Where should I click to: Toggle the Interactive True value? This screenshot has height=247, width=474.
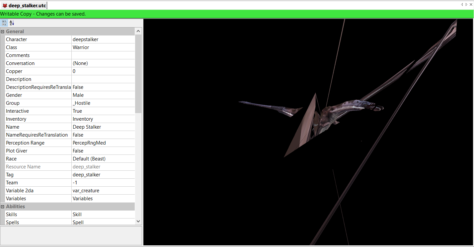[x=103, y=111]
